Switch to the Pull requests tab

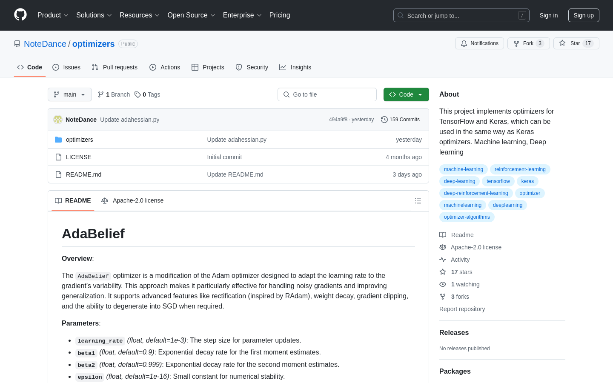(x=115, y=67)
